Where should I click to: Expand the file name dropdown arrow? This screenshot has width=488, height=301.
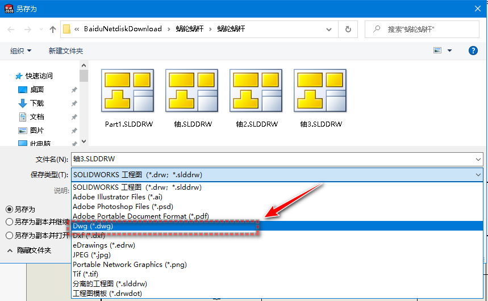[x=478, y=160]
